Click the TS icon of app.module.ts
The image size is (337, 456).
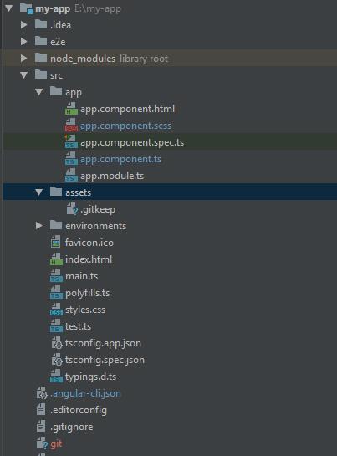tap(71, 176)
